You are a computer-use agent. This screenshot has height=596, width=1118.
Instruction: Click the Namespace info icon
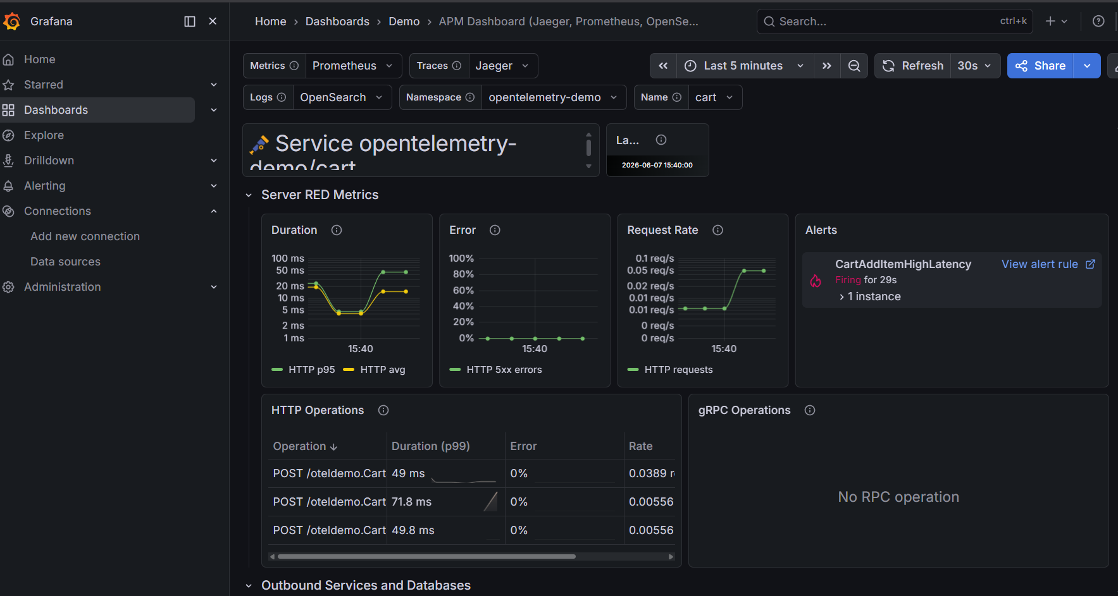point(470,97)
